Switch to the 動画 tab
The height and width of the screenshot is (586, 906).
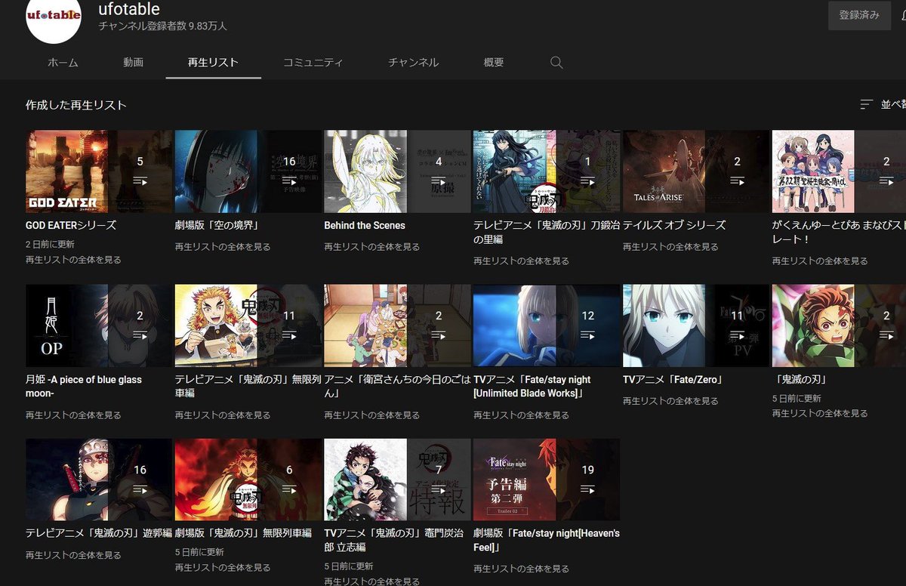click(x=134, y=63)
